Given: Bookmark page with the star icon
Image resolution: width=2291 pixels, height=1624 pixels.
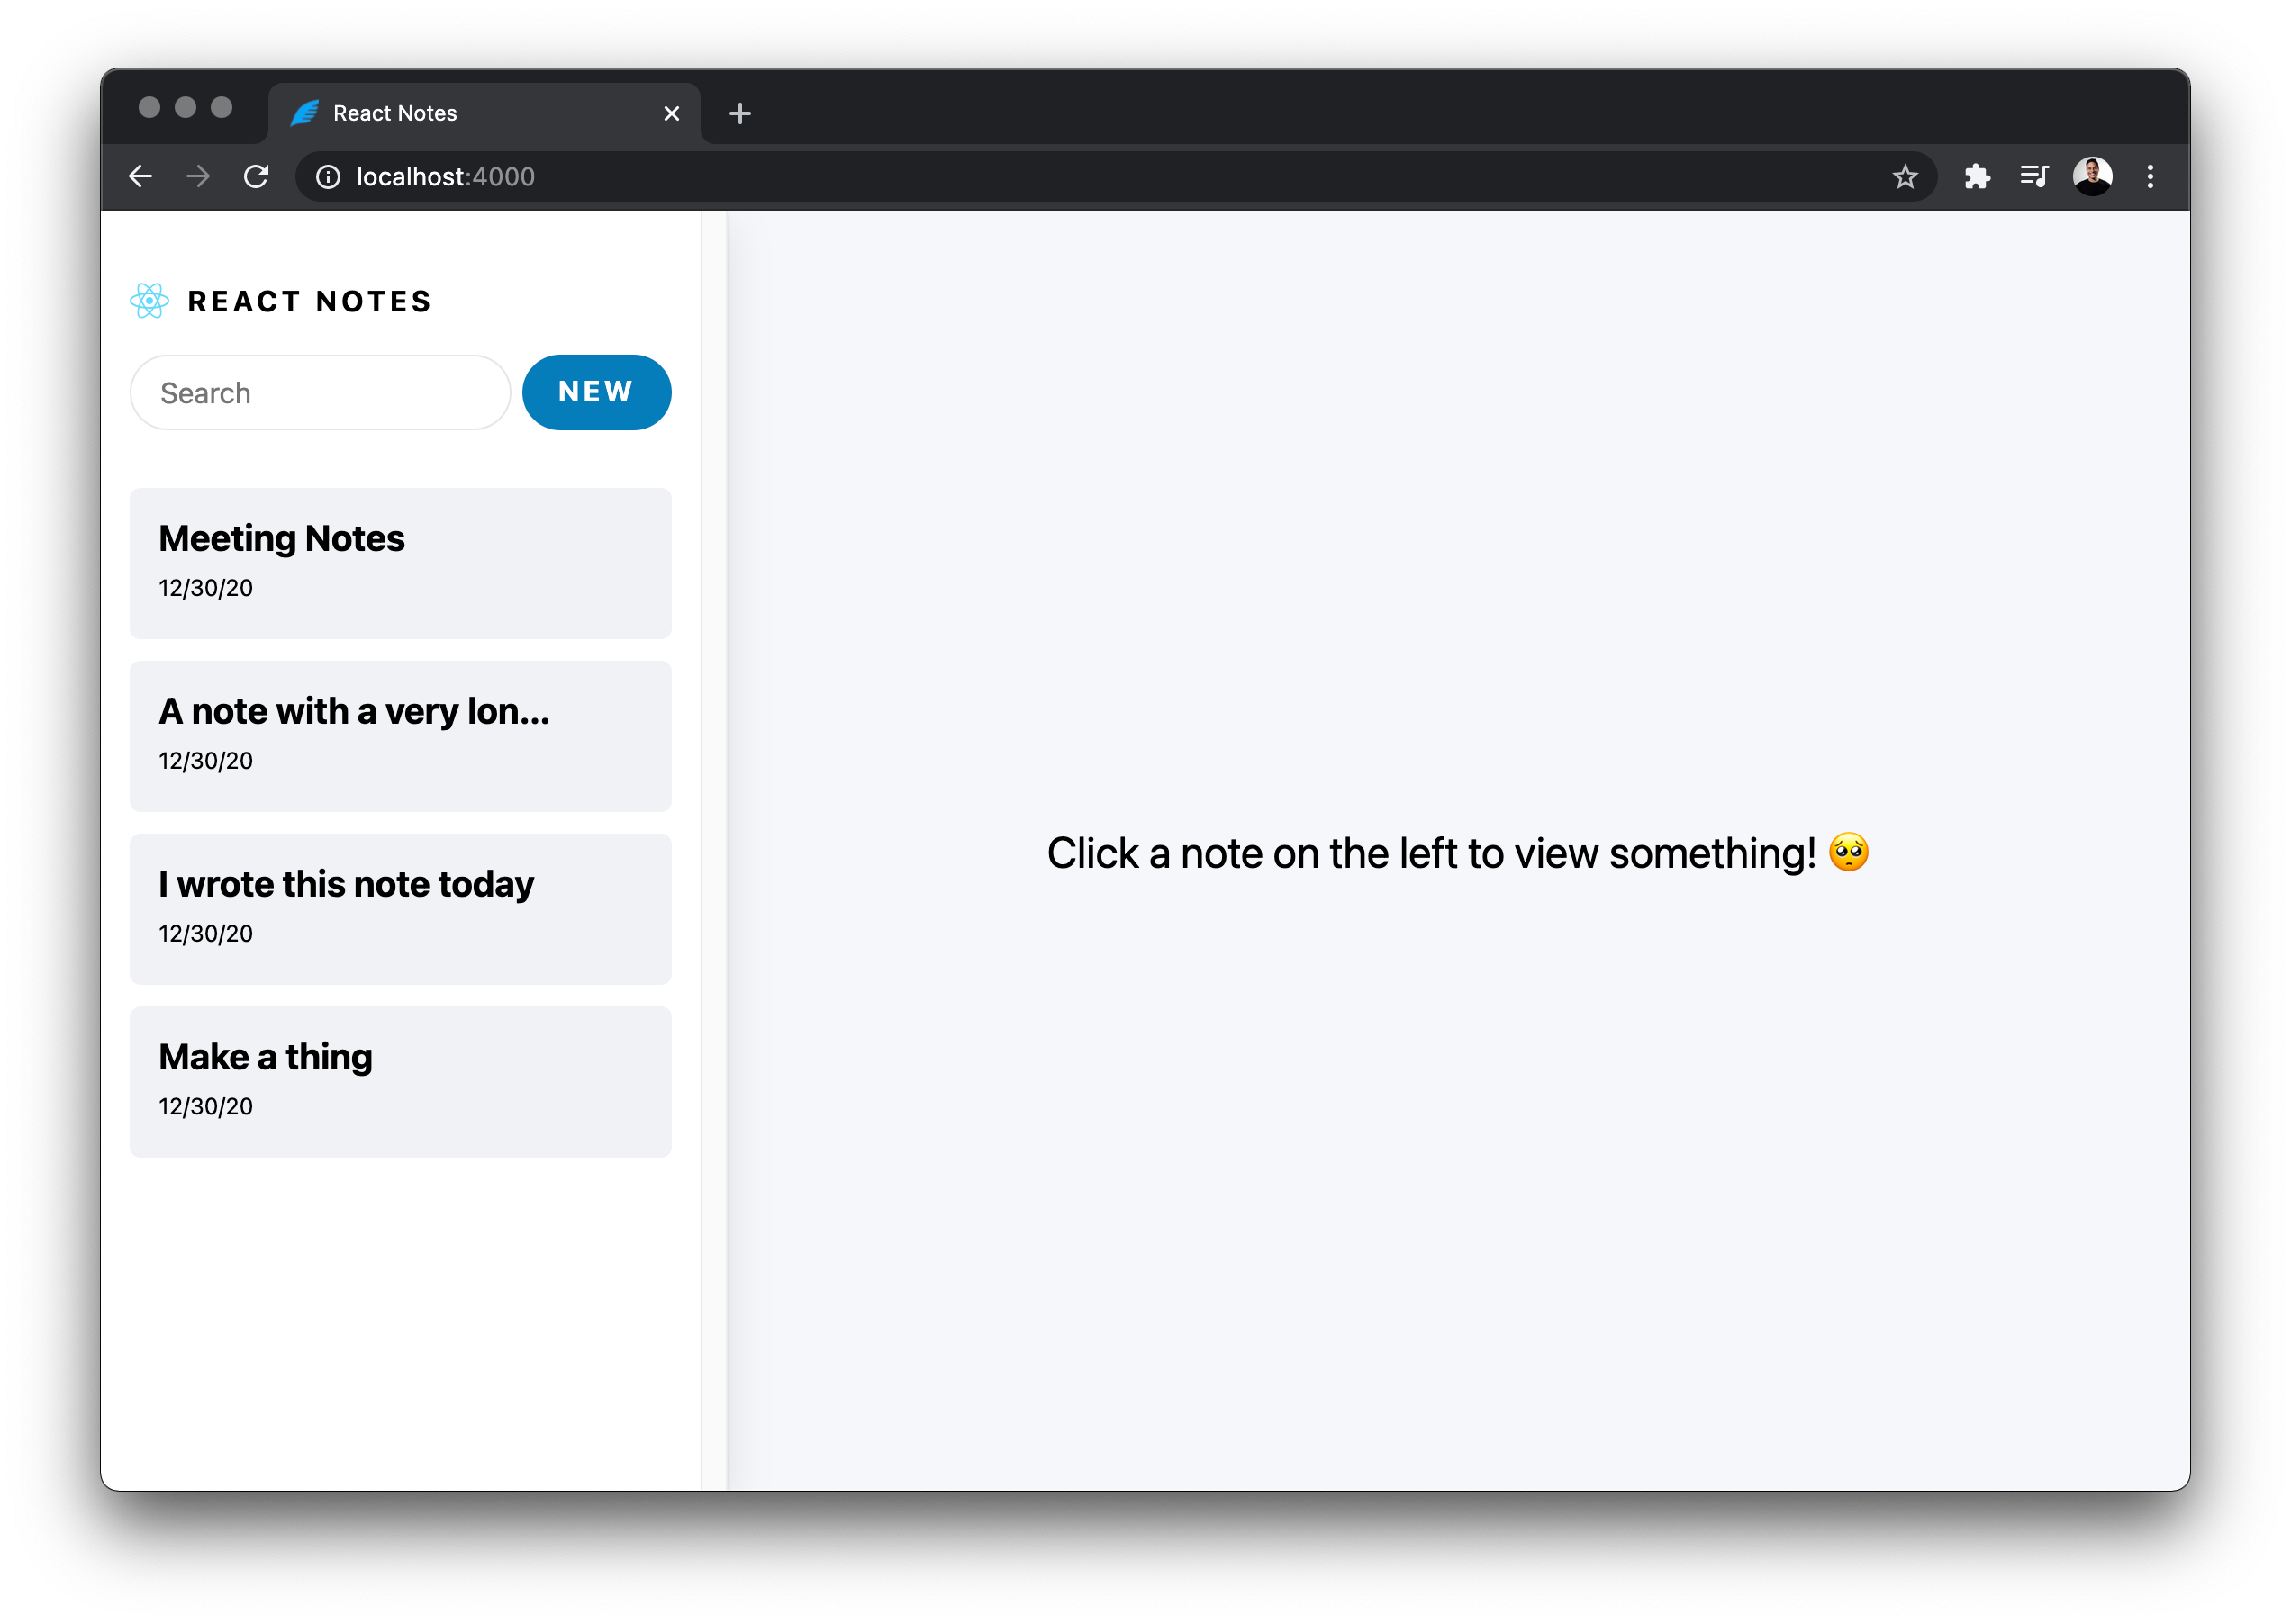Looking at the screenshot, I should point(1904,177).
